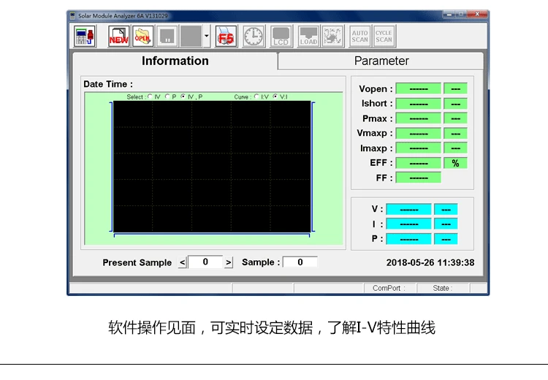The width and height of the screenshot is (548, 380).
Task: Click the LCD toolbar icon
Action: (281, 37)
